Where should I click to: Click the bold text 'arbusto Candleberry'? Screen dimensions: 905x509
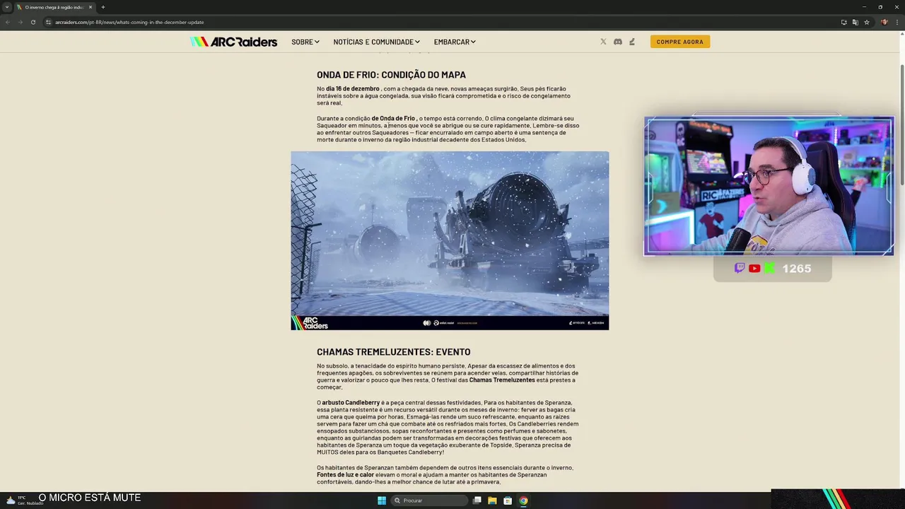click(351, 403)
